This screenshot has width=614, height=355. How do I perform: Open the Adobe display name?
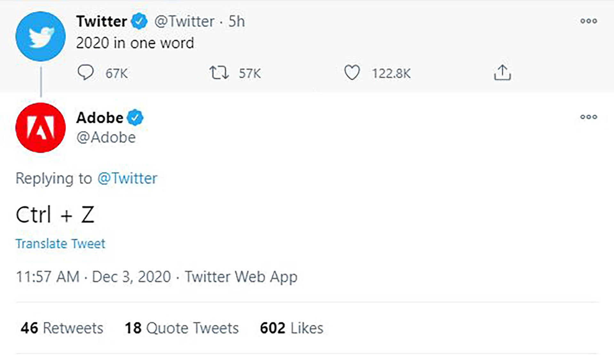[x=100, y=118]
